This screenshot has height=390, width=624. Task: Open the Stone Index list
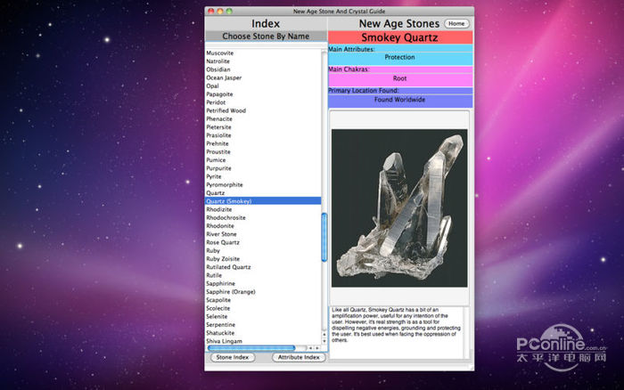tap(233, 357)
